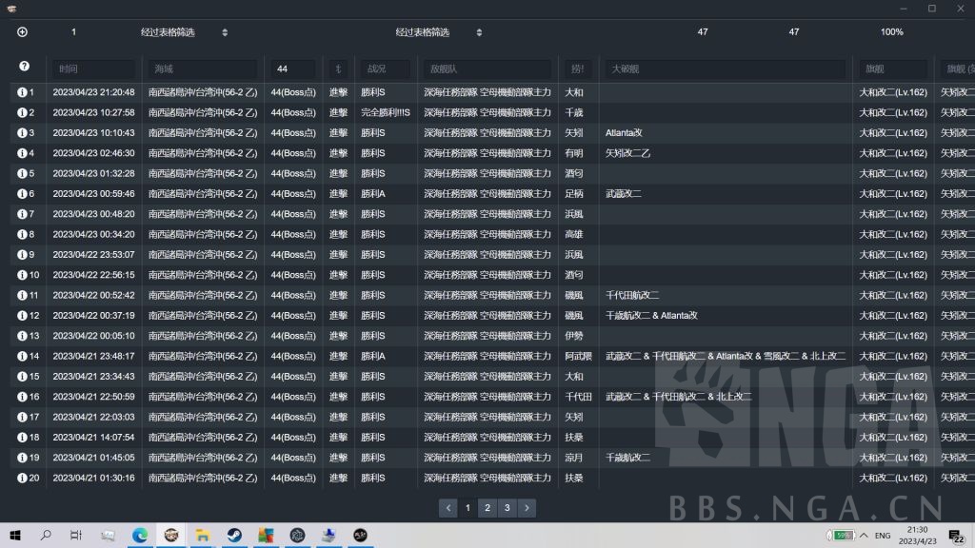
Task: Expand the first 经过表格筛选 dropdown
Action: 225,32
